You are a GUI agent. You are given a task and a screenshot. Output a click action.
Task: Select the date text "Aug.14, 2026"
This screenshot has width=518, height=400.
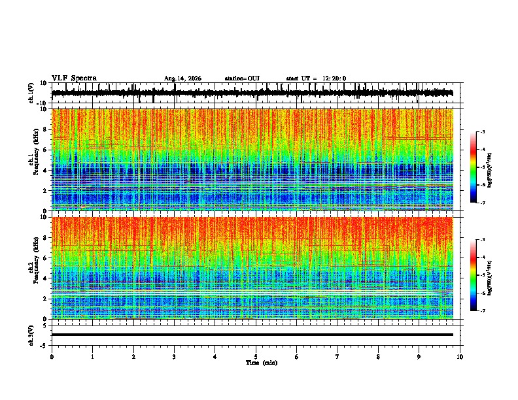pyautogui.click(x=182, y=78)
